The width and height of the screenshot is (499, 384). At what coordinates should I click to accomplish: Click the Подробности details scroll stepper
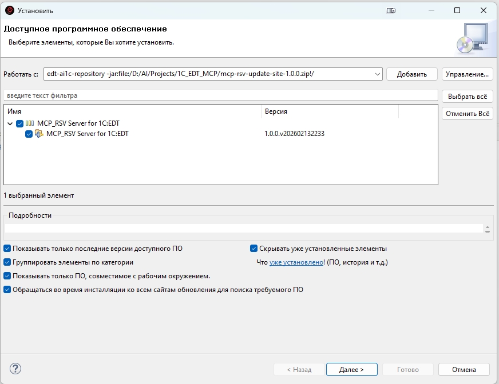pos(488,229)
